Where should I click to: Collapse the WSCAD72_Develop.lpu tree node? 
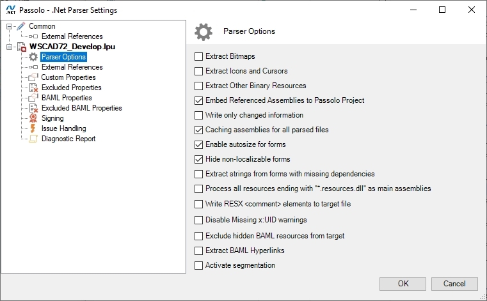pyautogui.click(x=10, y=47)
